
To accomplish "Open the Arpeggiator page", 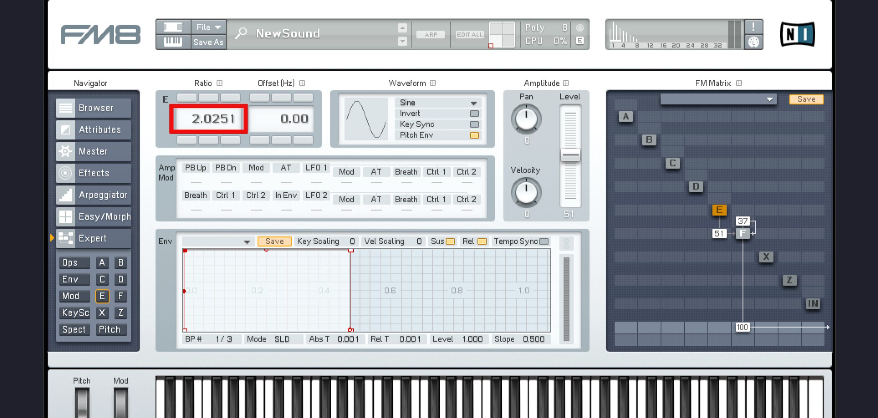I will tap(94, 195).
